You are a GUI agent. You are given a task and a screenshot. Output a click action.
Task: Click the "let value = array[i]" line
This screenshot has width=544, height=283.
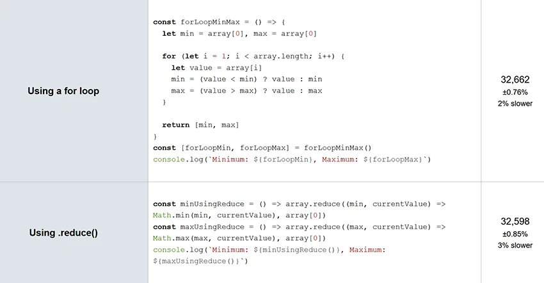click(216, 68)
